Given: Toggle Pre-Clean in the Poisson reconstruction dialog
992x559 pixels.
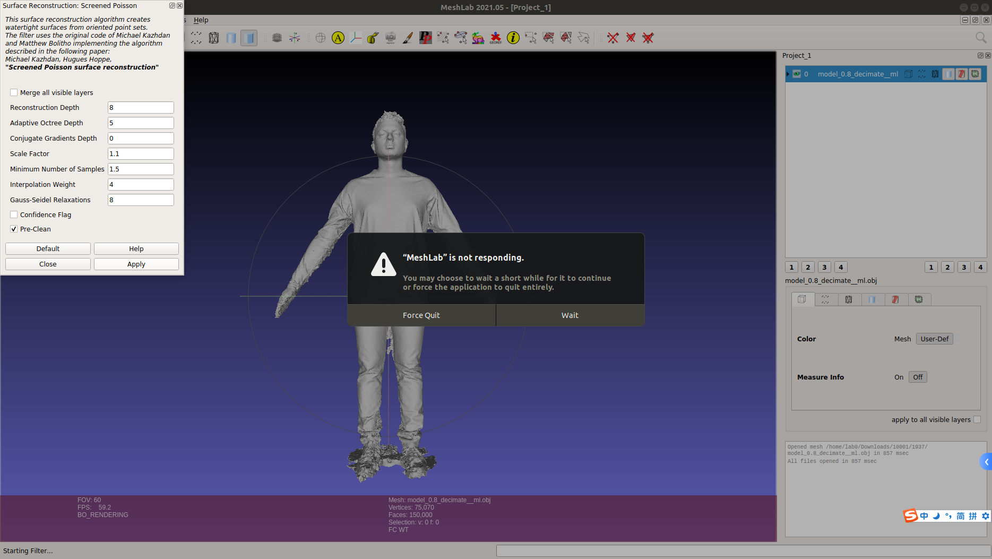Looking at the screenshot, I should 14,228.
